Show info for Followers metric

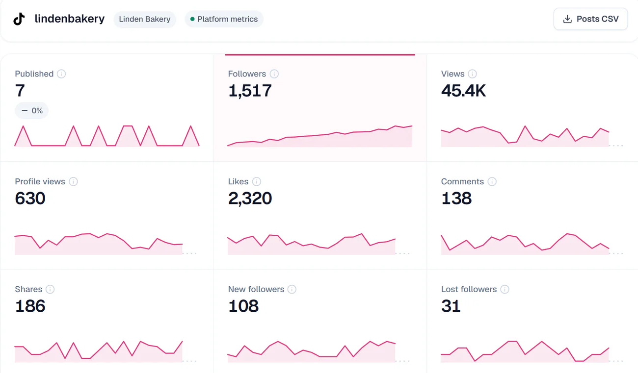click(x=274, y=74)
